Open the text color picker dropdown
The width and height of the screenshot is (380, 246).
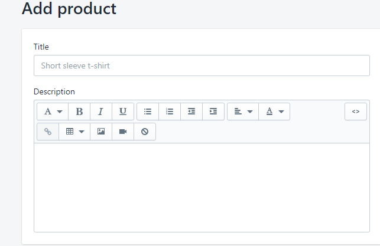pos(274,111)
